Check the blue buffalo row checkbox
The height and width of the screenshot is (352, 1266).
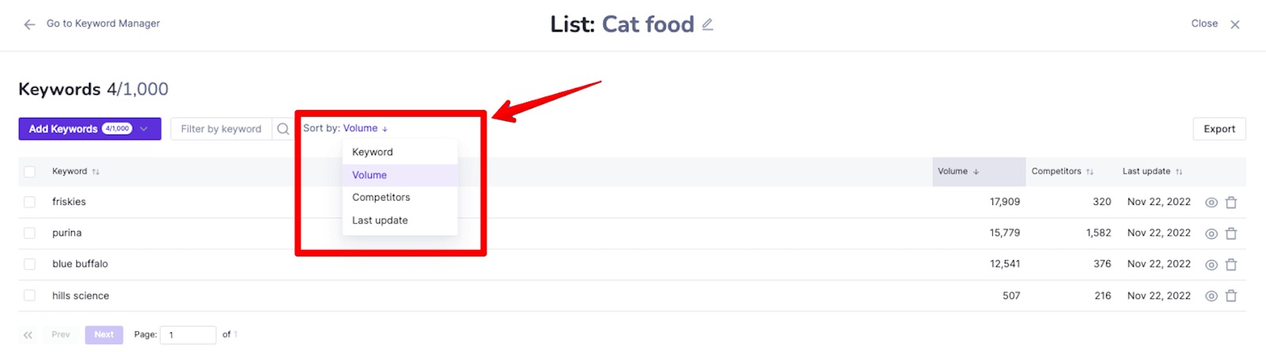[29, 264]
